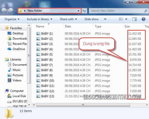Open the Organize menu
Screen dimensions: 149x119
(x=12, y=19)
